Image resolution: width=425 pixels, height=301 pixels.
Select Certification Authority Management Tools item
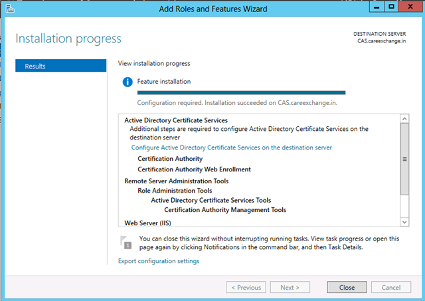pos(225,210)
